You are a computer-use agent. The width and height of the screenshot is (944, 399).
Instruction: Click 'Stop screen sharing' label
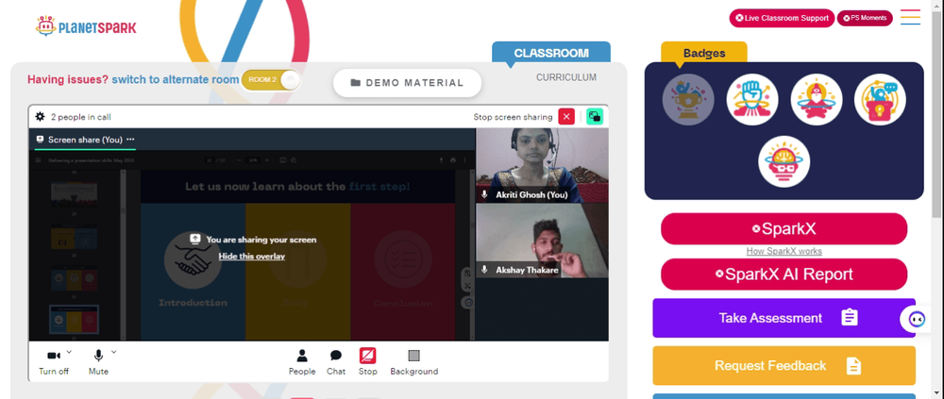click(x=513, y=117)
